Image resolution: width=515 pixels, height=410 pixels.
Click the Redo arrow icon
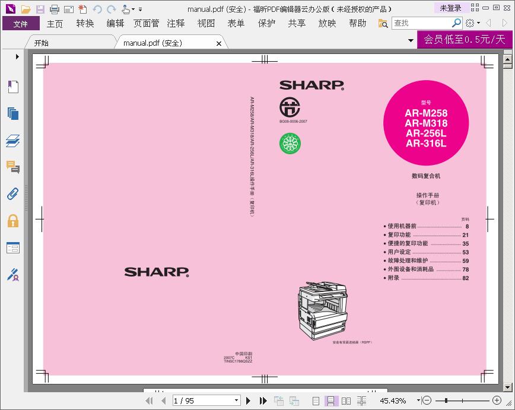click(x=112, y=9)
